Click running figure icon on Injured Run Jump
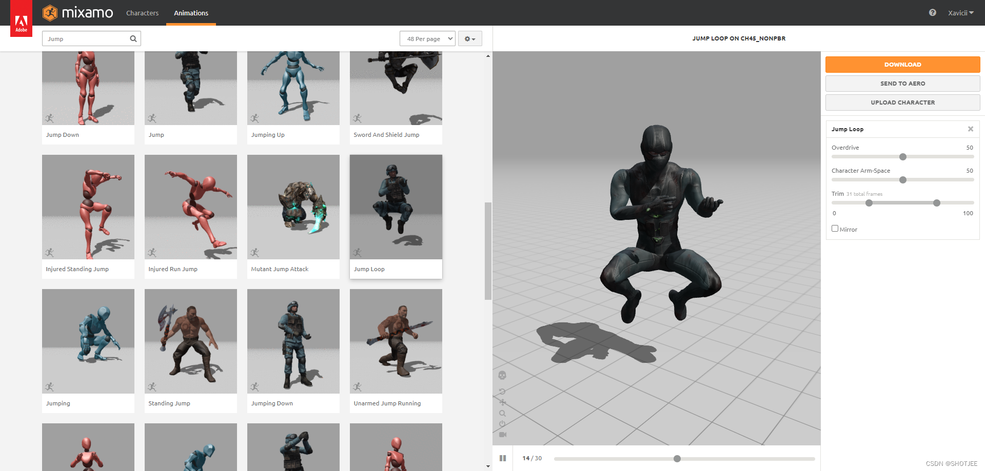985x471 pixels. 152,253
